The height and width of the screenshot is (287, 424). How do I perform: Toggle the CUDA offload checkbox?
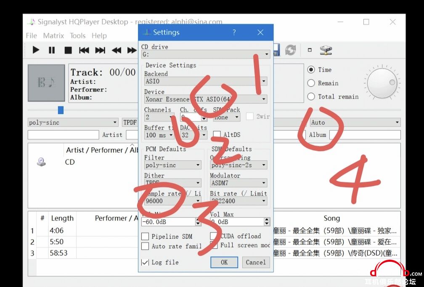click(x=214, y=236)
